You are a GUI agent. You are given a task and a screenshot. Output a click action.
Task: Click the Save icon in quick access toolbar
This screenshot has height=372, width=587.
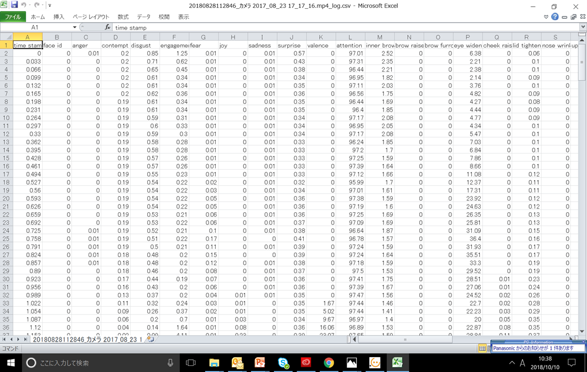pyautogui.click(x=14, y=5)
